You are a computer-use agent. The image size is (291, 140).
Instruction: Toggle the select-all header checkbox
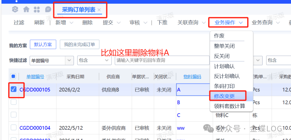point(13,76)
